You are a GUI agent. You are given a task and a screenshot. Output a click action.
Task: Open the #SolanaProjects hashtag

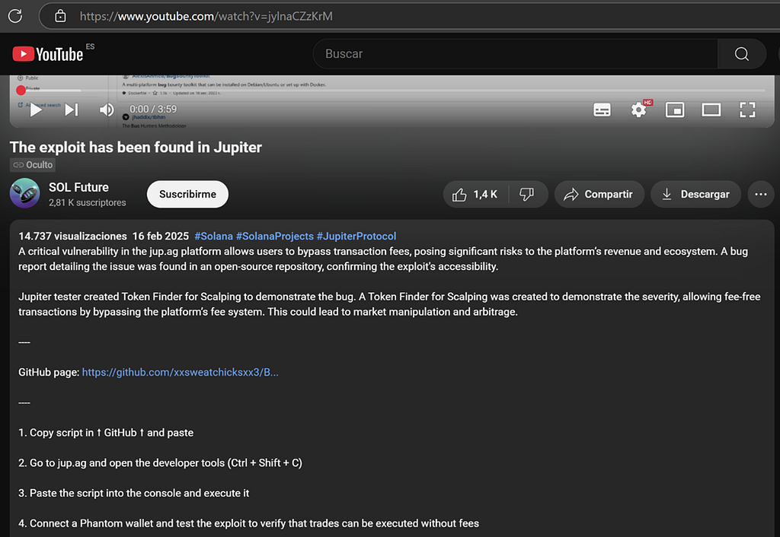(274, 236)
